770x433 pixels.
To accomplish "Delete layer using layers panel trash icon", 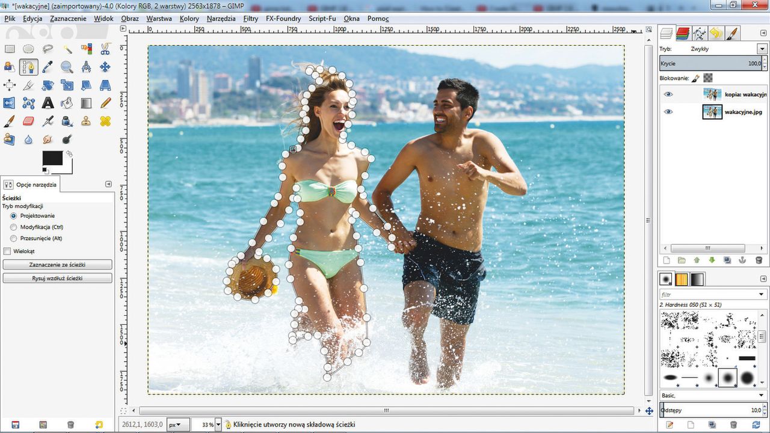I will point(759,260).
